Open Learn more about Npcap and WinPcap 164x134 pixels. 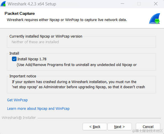pos(38,109)
